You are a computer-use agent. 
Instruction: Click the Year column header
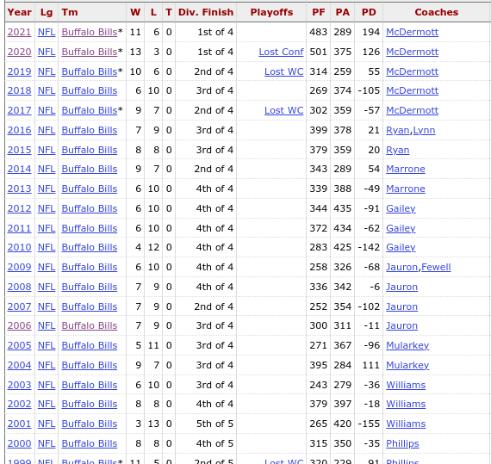(x=20, y=12)
